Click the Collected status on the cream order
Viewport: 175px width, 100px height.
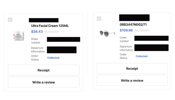click(53, 58)
